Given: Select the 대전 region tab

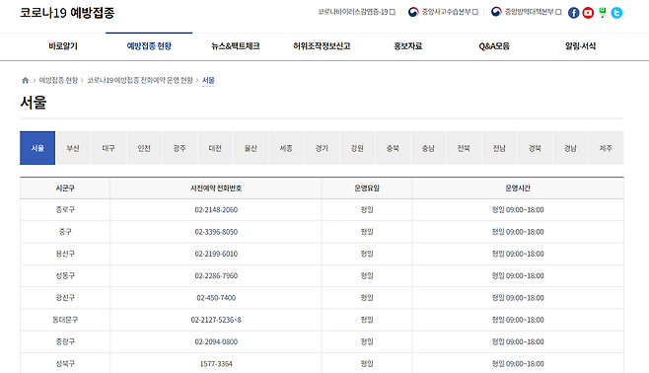Looking at the screenshot, I should coord(215,148).
